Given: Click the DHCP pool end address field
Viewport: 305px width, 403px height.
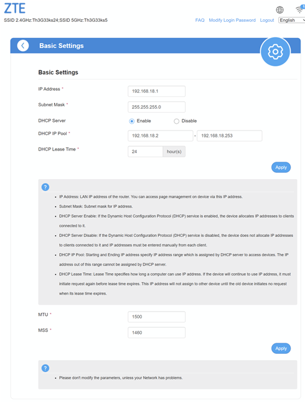Looking at the screenshot, I should click(x=230, y=136).
